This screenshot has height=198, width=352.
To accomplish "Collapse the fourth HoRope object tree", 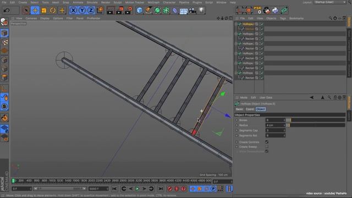I will [236, 53].
